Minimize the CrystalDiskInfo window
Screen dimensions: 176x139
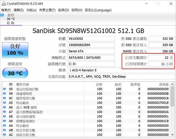coord(146,4)
